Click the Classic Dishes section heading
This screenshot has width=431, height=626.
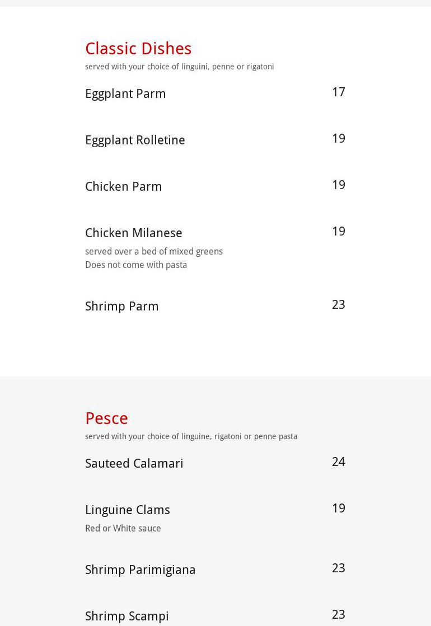[x=138, y=49]
